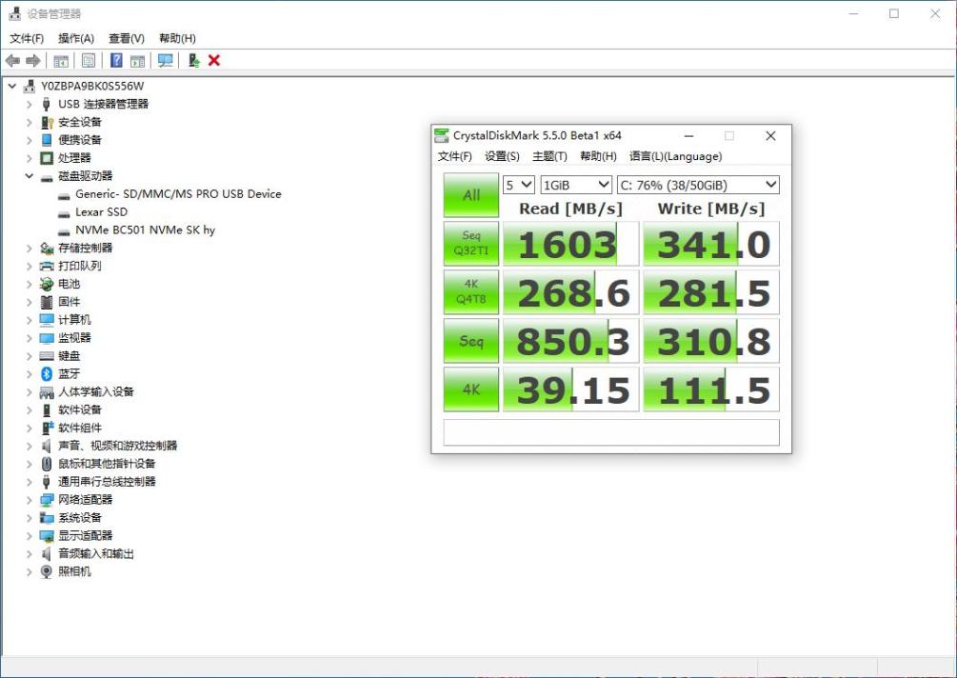
Task: Click the show/hide console tree toolbar icon
Action: tap(61, 60)
